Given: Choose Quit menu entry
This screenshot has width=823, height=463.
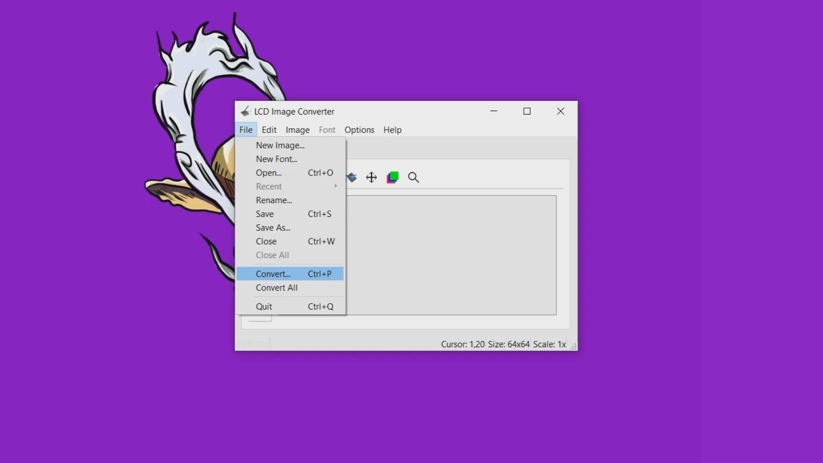Looking at the screenshot, I should (290, 307).
